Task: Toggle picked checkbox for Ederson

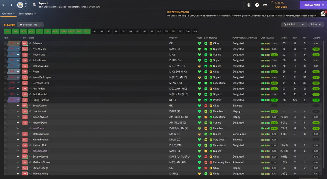Action: click(5, 43)
